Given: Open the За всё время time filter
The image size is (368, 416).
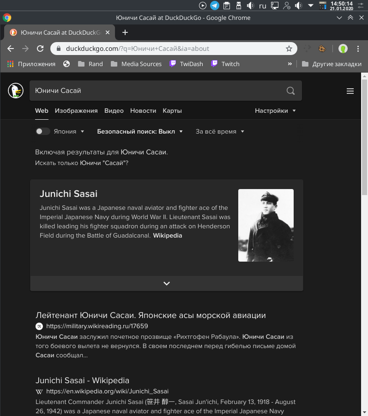Looking at the screenshot, I should pyautogui.click(x=220, y=131).
